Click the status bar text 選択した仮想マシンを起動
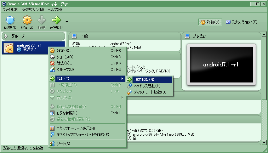268x153 pixels. [23, 148]
